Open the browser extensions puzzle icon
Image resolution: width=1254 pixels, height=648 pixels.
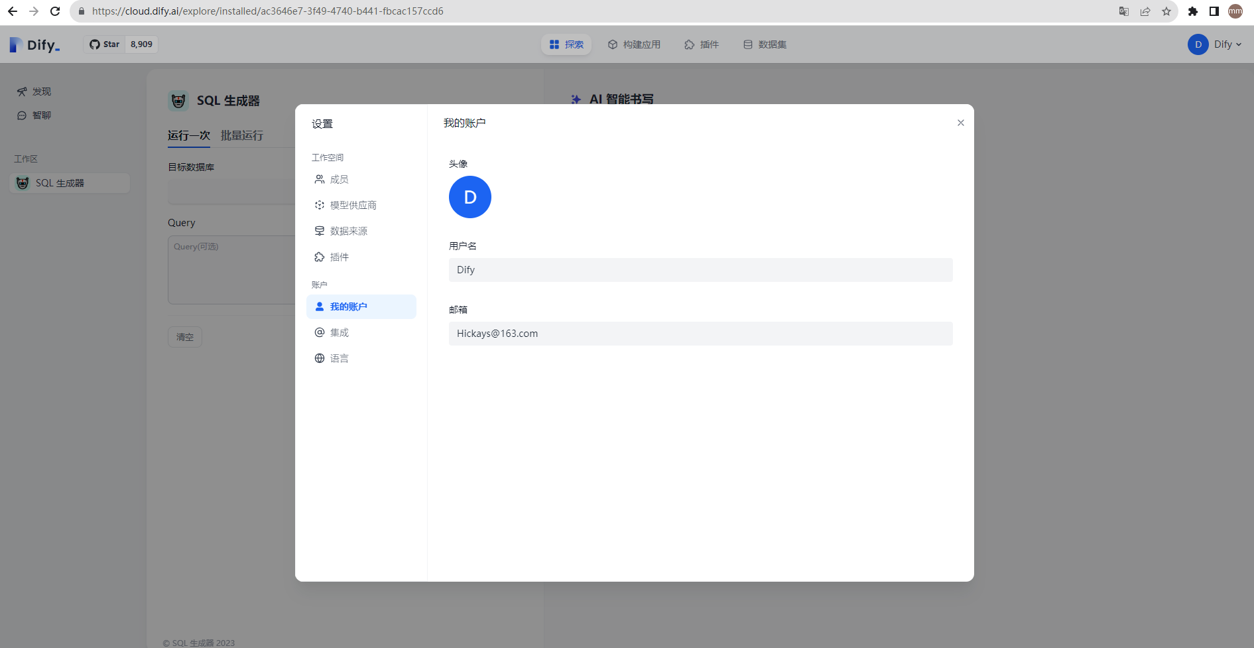1193,11
